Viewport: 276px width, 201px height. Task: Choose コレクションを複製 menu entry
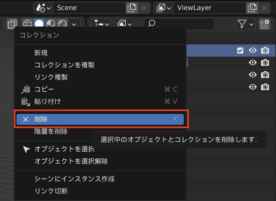coord(64,65)
